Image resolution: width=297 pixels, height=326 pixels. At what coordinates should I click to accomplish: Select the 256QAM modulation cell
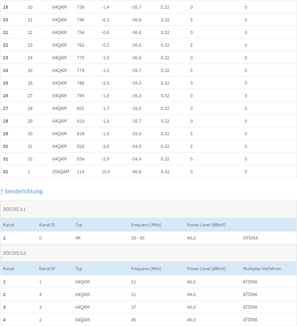pyautogui.click(x=60, y=172)
